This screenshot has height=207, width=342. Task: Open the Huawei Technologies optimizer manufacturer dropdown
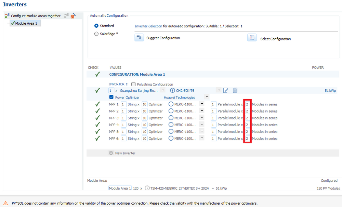(207, 97)
